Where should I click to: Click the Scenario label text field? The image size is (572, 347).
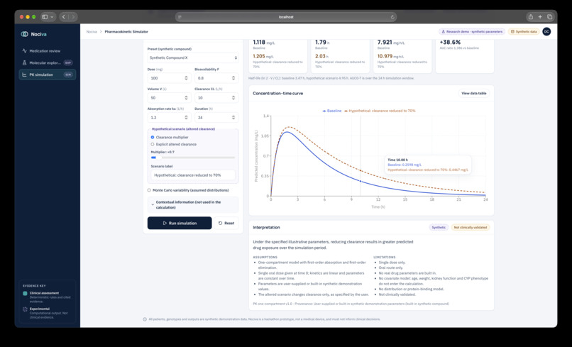193,175
